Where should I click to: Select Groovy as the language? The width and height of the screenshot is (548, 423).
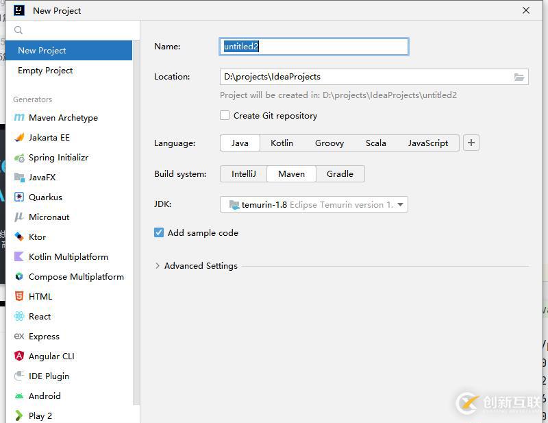(329, 143)
